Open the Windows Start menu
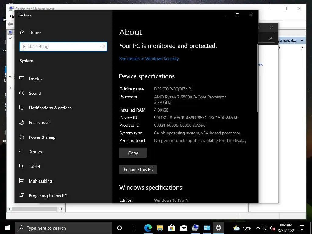Image resolution: width=312 pixels, height=234 pixels. (x=7, y=228)
